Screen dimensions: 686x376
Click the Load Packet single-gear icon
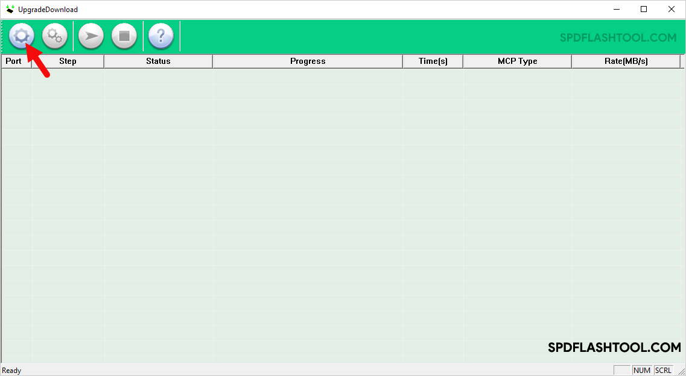pyautogui.click(x=22, y=36)
